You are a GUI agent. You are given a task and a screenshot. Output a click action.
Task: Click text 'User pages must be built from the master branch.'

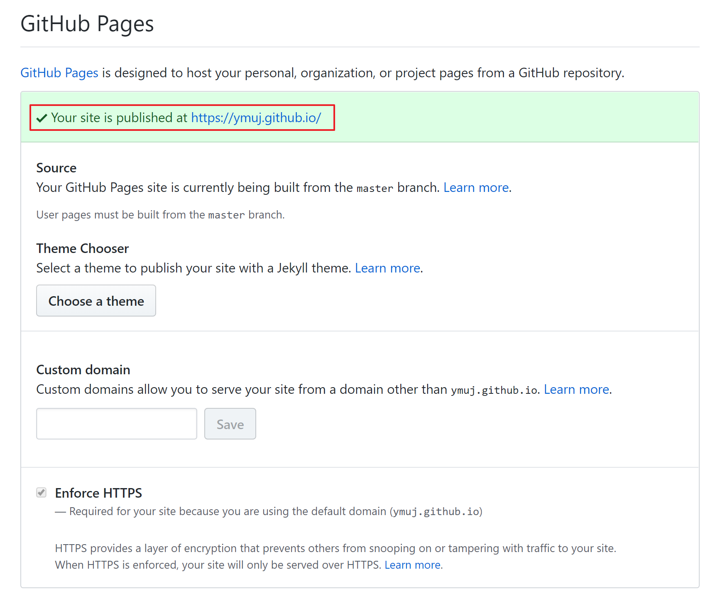coord(161,215)
